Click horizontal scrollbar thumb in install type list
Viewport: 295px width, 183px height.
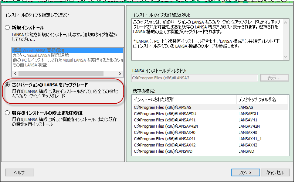61,73
